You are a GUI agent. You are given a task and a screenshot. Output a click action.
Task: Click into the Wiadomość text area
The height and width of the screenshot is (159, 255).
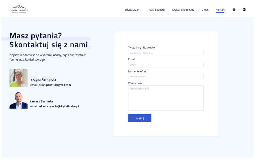tap(166, 98)
